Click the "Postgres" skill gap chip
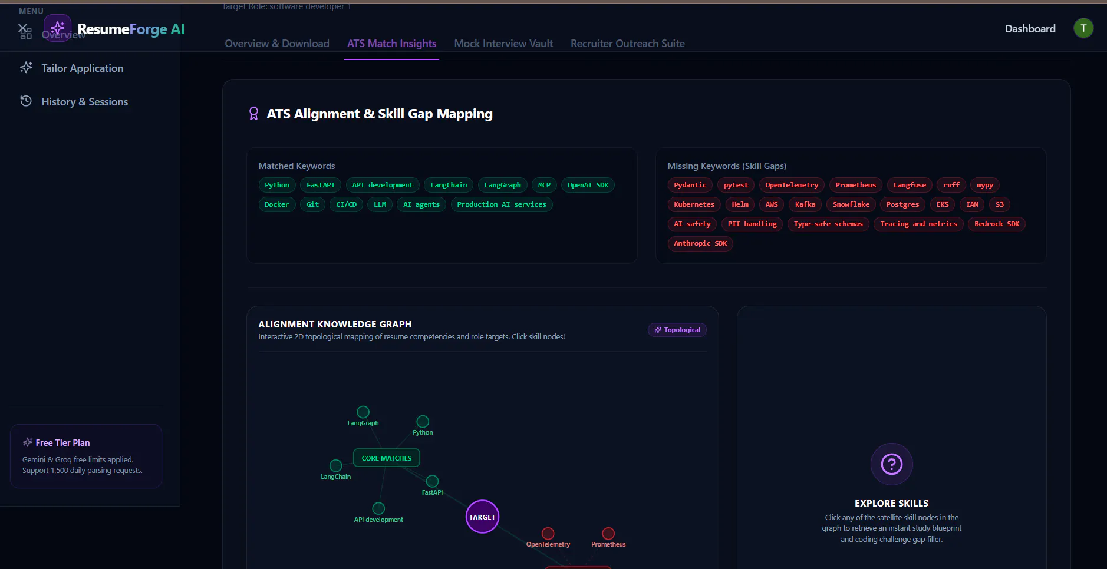 (902, 204)
